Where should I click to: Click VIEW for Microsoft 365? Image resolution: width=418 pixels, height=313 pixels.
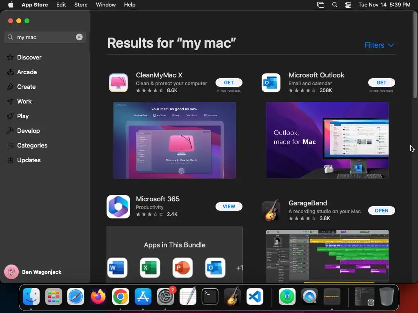[229, 206]
